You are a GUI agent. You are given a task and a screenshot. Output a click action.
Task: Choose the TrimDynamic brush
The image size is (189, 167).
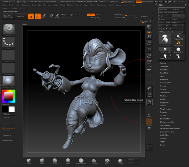(x=81, y=161)
